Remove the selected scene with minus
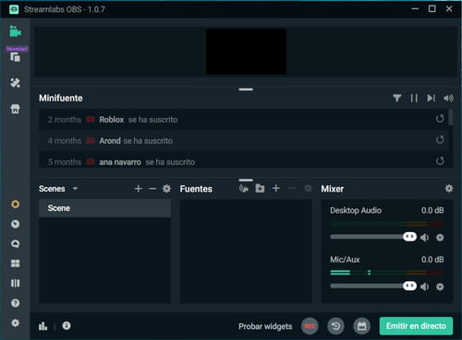This screenshot has height=340, width=462. pyautogui.click(x=152, y=189)
